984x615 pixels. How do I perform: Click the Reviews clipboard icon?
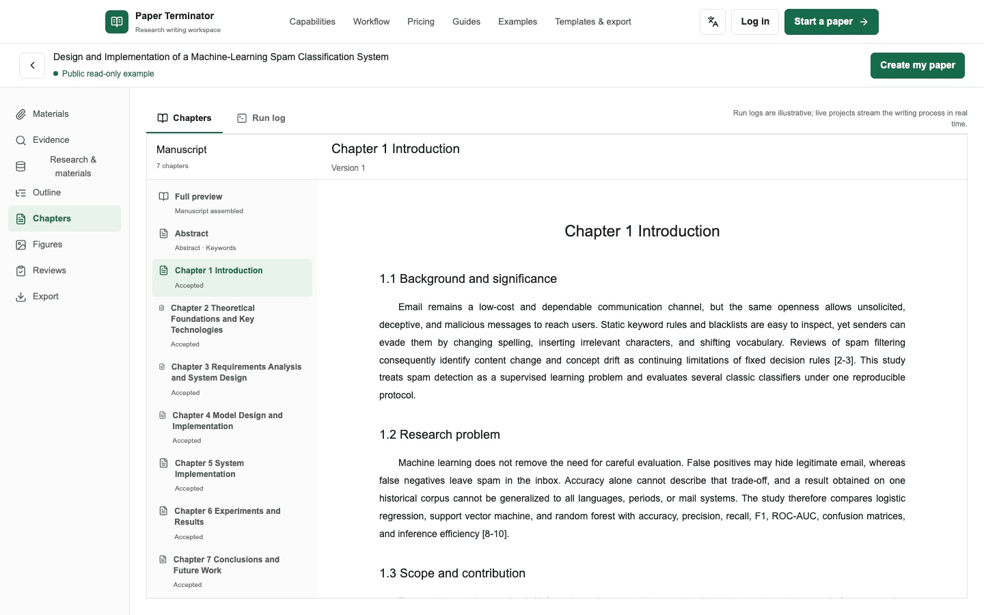[21, 271]
